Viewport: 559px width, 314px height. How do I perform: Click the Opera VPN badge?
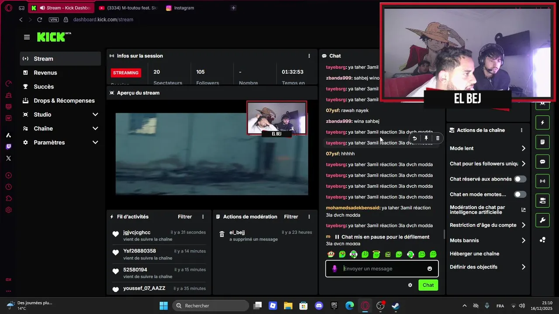click(53, 20)
